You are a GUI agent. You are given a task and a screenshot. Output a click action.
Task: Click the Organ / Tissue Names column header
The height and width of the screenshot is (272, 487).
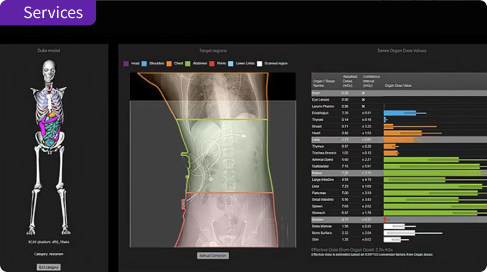point(323,83)
